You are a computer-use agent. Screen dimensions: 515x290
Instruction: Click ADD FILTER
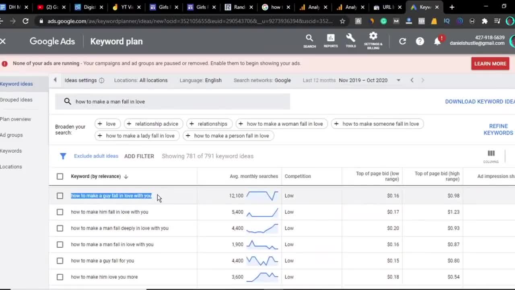coord(139,156)
